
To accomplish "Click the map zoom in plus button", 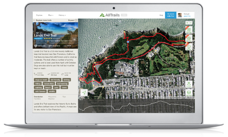I will (x=187, y=23).
